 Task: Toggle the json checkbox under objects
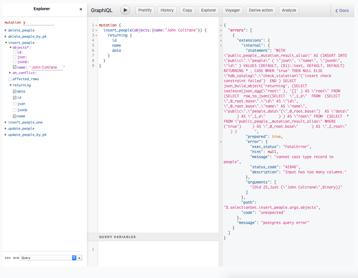click(x=15, y=57)
